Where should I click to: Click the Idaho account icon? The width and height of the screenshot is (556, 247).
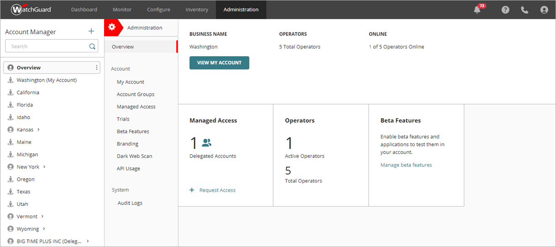pyautogui.click(x=11, y=117)
